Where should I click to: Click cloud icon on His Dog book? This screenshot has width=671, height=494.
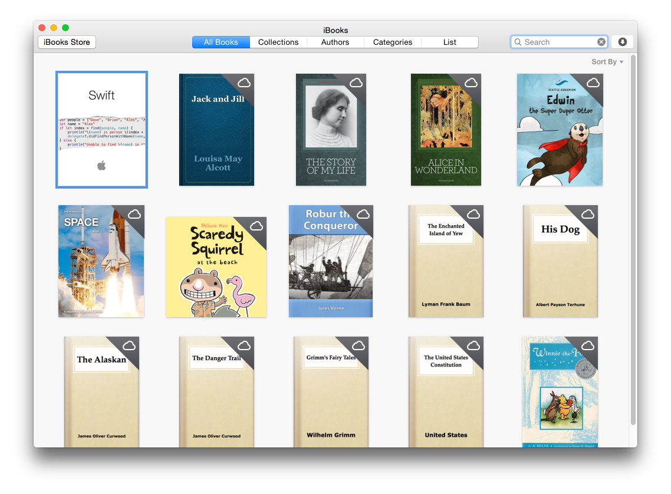tap(588, 214)
